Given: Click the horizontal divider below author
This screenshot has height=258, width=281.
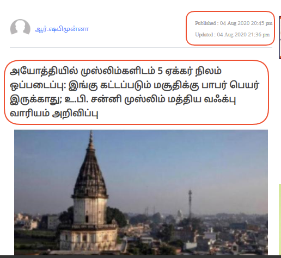Looking at the screenshot, I should (x=141, y=48).
